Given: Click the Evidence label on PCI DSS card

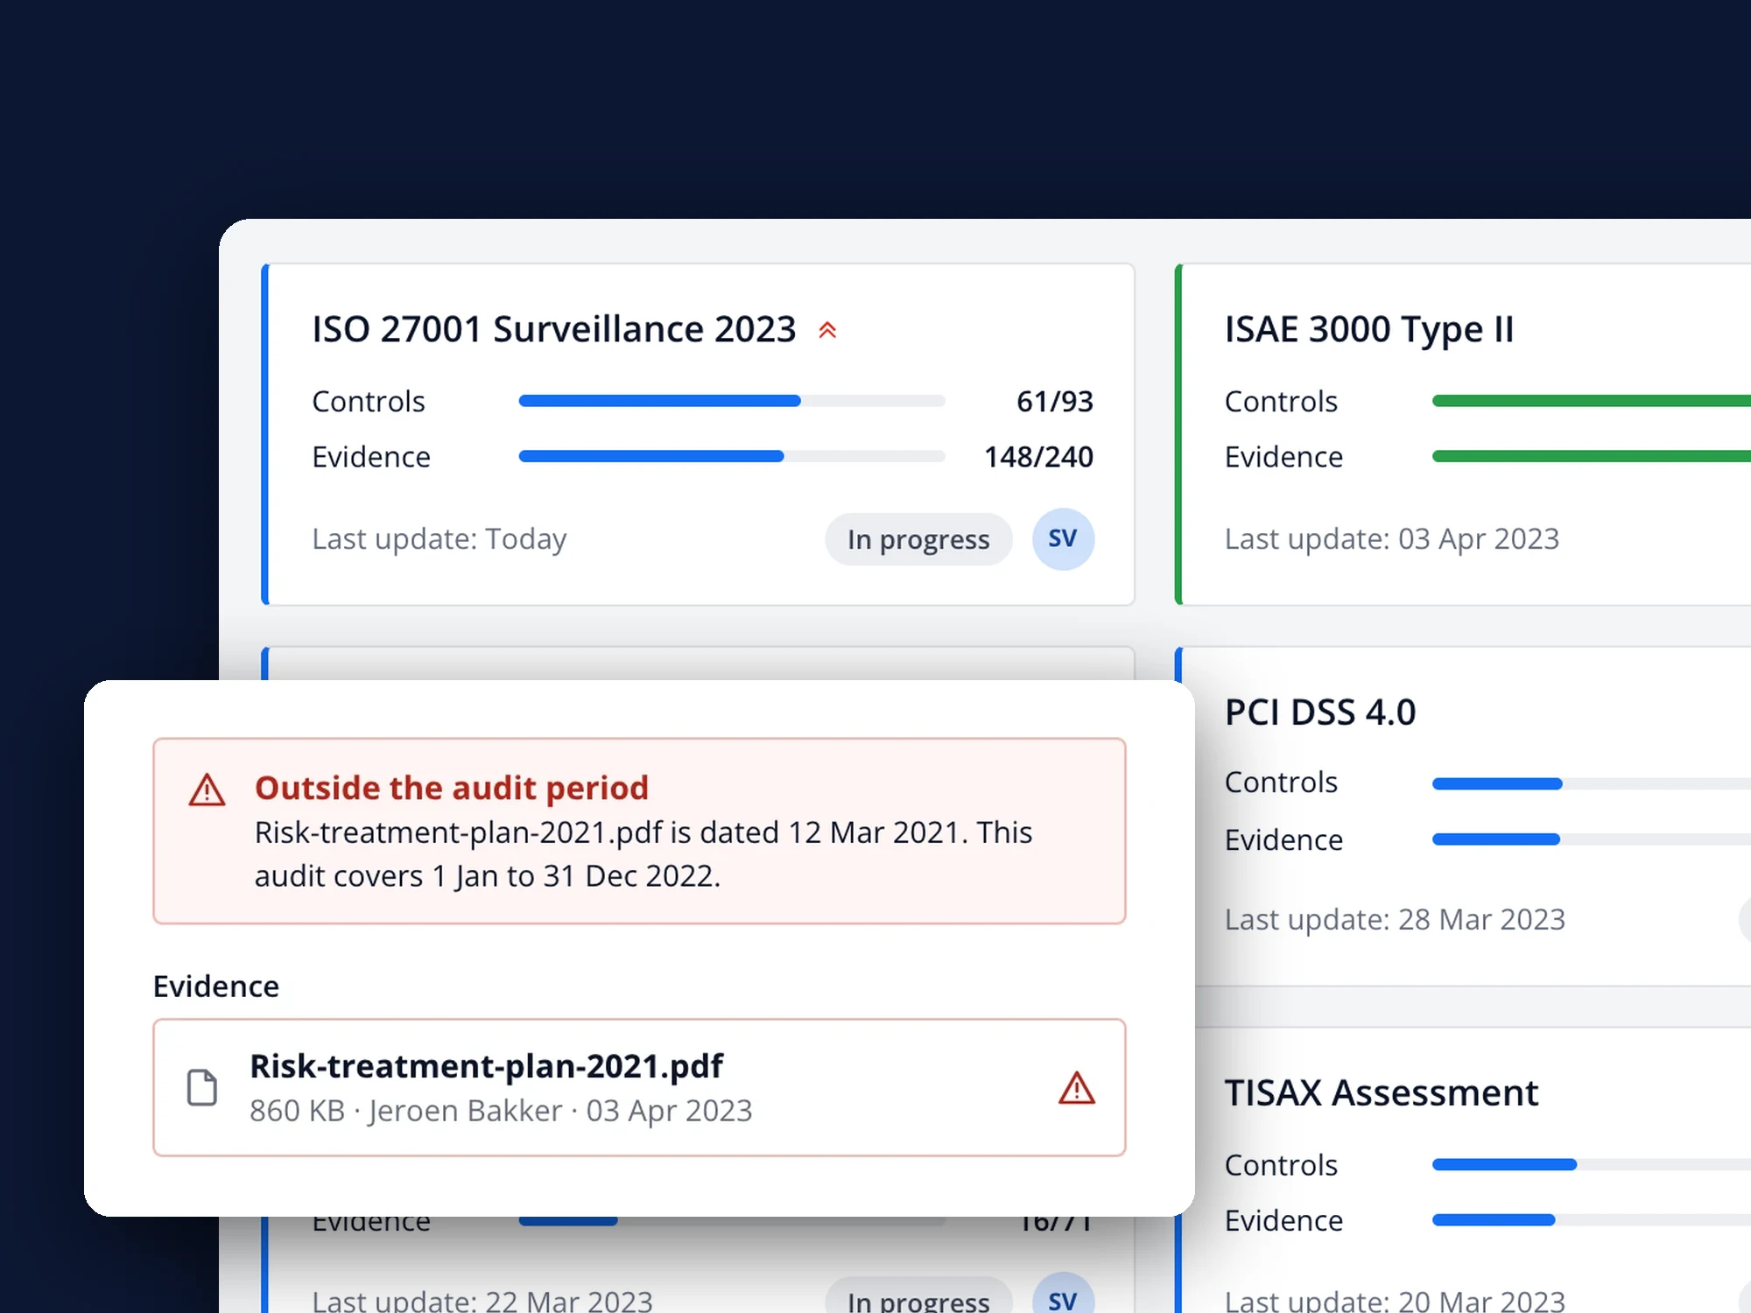Looking at the screenshot, I should pos(1283,839).
